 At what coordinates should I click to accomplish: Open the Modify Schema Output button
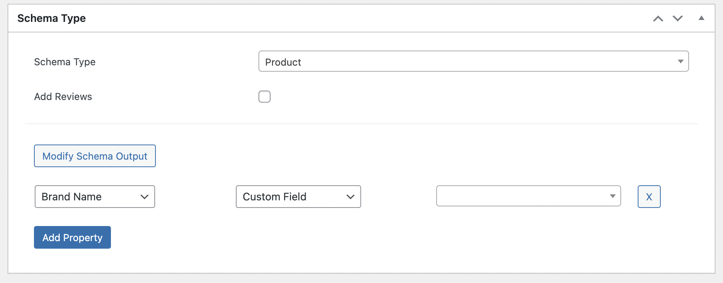tap(95, 156)
